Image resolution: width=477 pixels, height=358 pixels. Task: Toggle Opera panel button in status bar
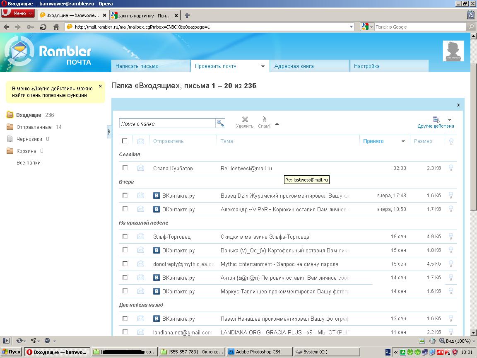[x=6, y=341]
